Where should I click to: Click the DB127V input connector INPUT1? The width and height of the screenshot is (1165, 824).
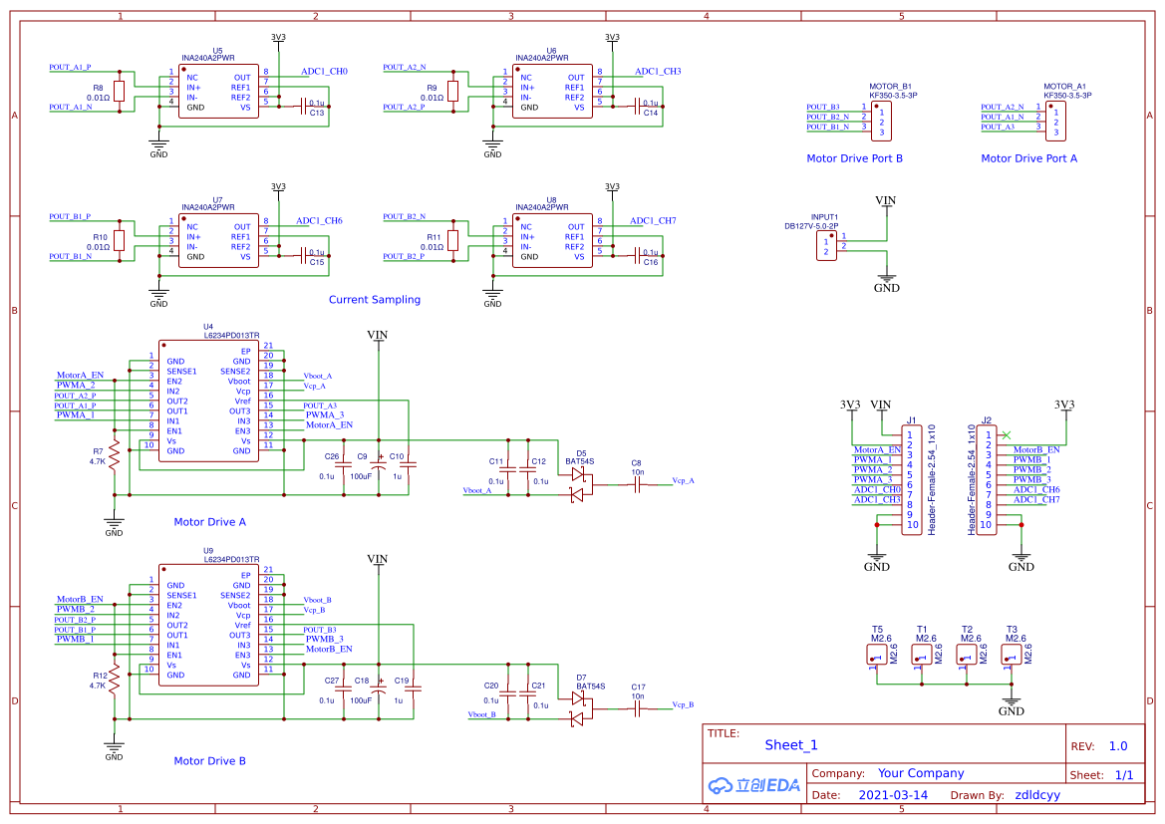tap(825, 244)
